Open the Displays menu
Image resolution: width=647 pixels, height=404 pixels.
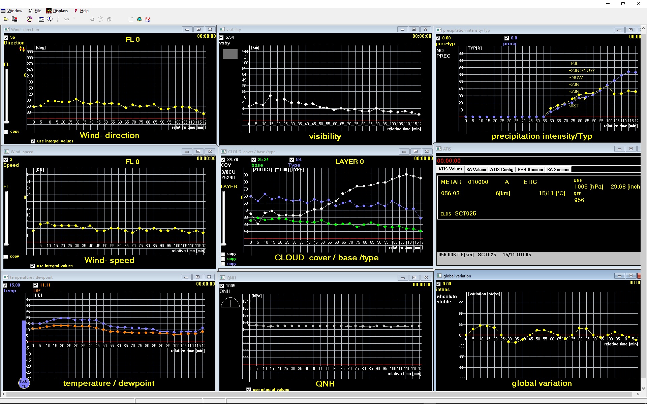[x=57, y=11]
